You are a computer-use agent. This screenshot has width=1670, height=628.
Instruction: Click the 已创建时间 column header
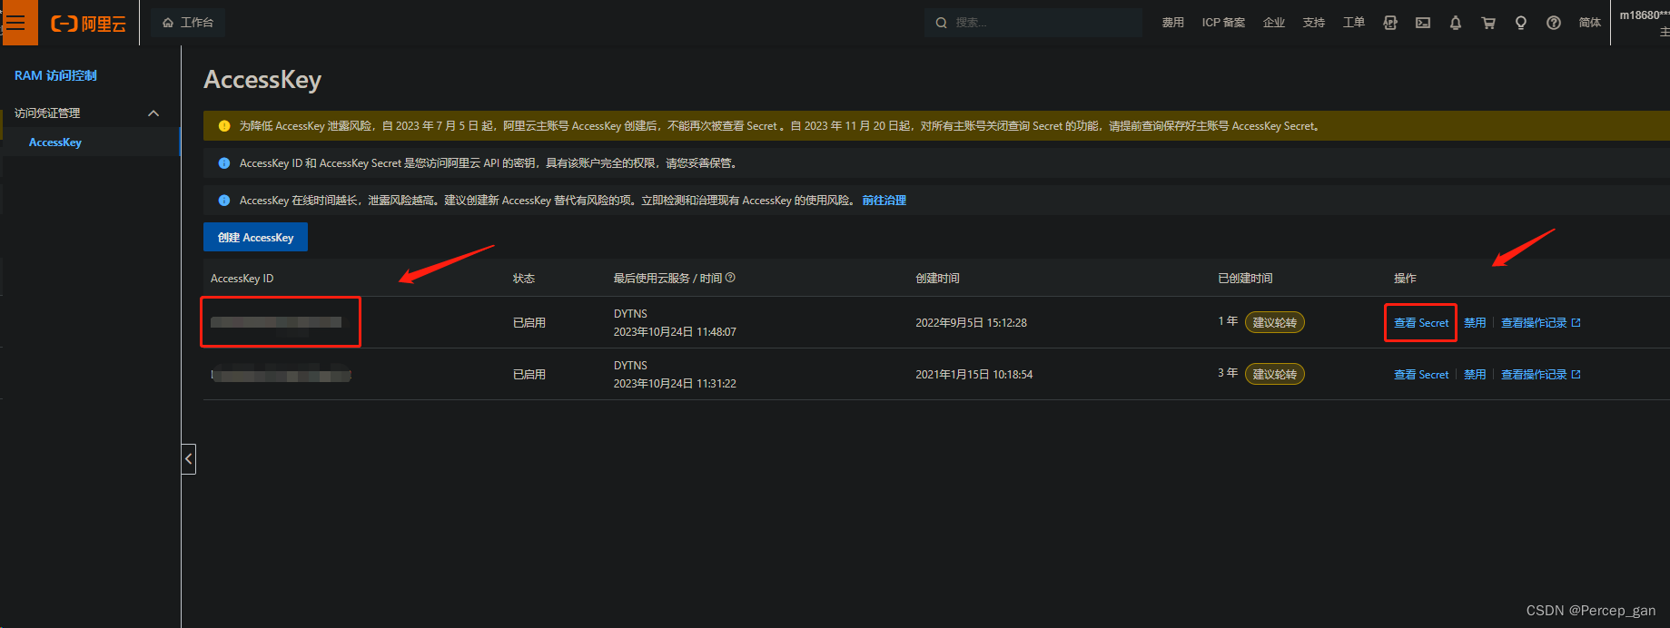pyautogui.click(x=1245, y=279)
